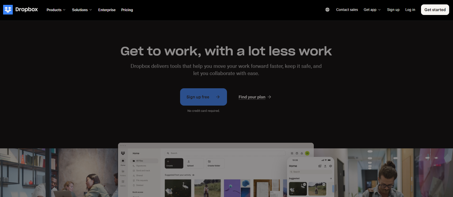The width and height of the screenshot is (453, 197).
Task: Open the apps grid icon in the preview
Action: 292,153
